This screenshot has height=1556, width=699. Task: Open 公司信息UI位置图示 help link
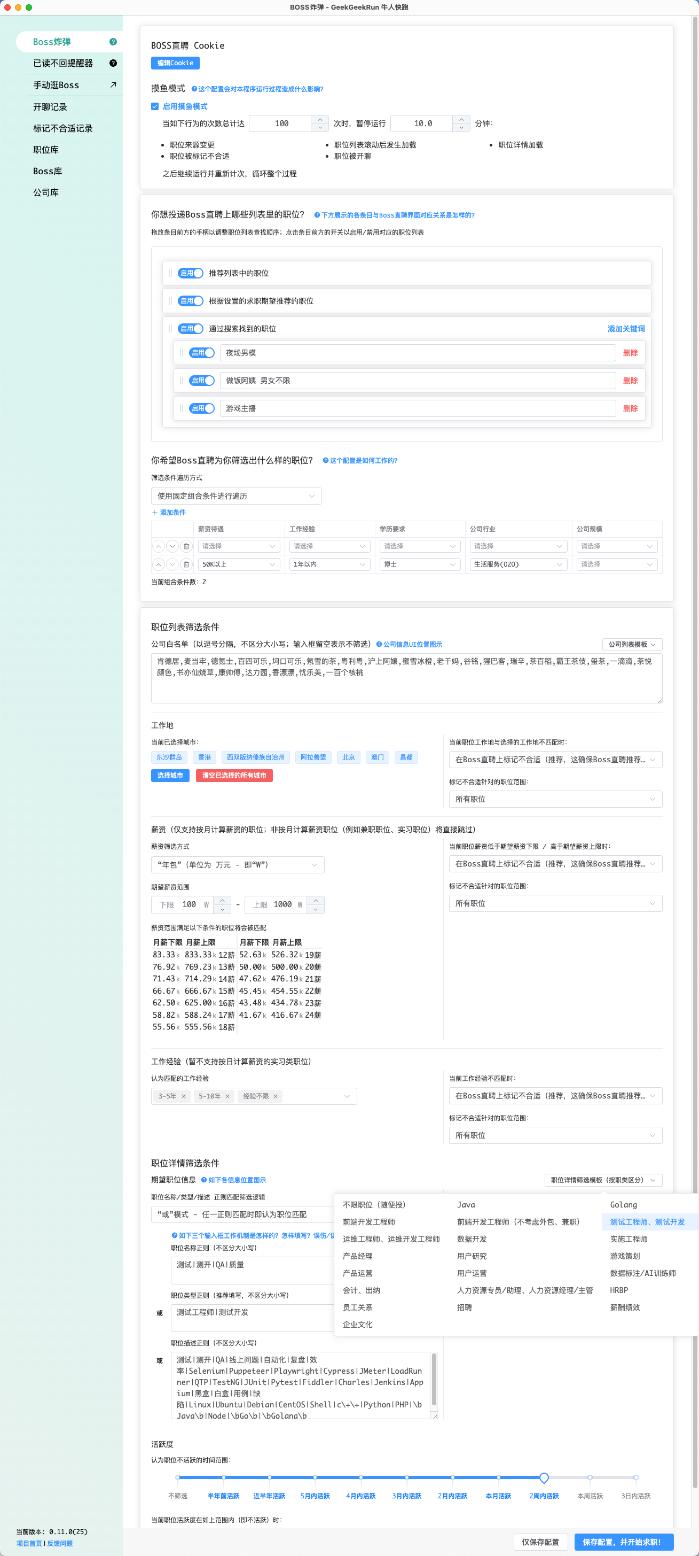tap(409, 645)
